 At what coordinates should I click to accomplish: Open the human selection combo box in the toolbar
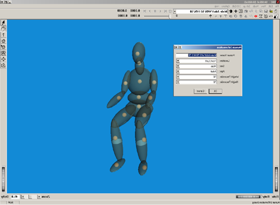click(x=175, y=12)
